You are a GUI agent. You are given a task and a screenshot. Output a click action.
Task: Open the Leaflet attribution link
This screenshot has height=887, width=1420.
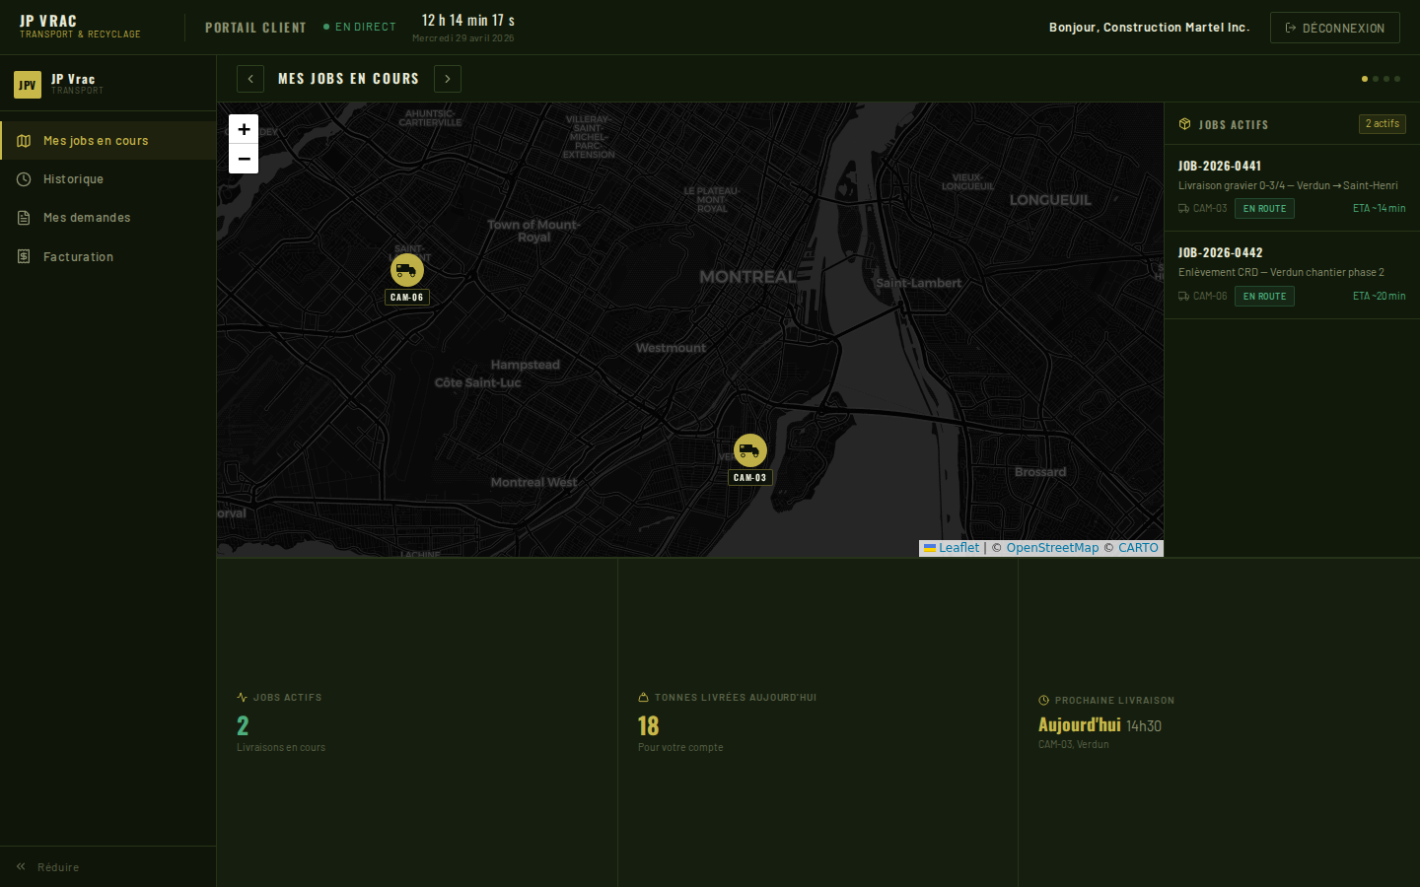pyautogui.click(x=958, y=548)
